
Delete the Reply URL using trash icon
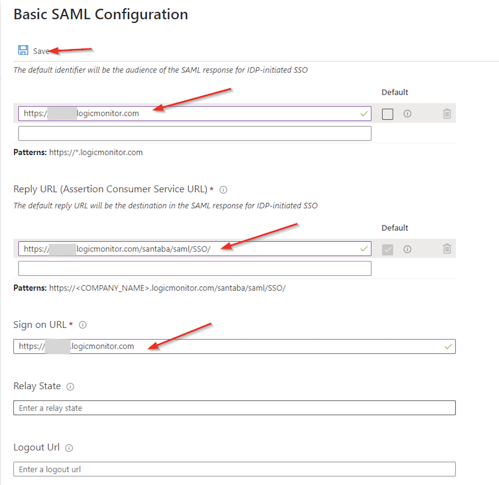click(447, 249)
